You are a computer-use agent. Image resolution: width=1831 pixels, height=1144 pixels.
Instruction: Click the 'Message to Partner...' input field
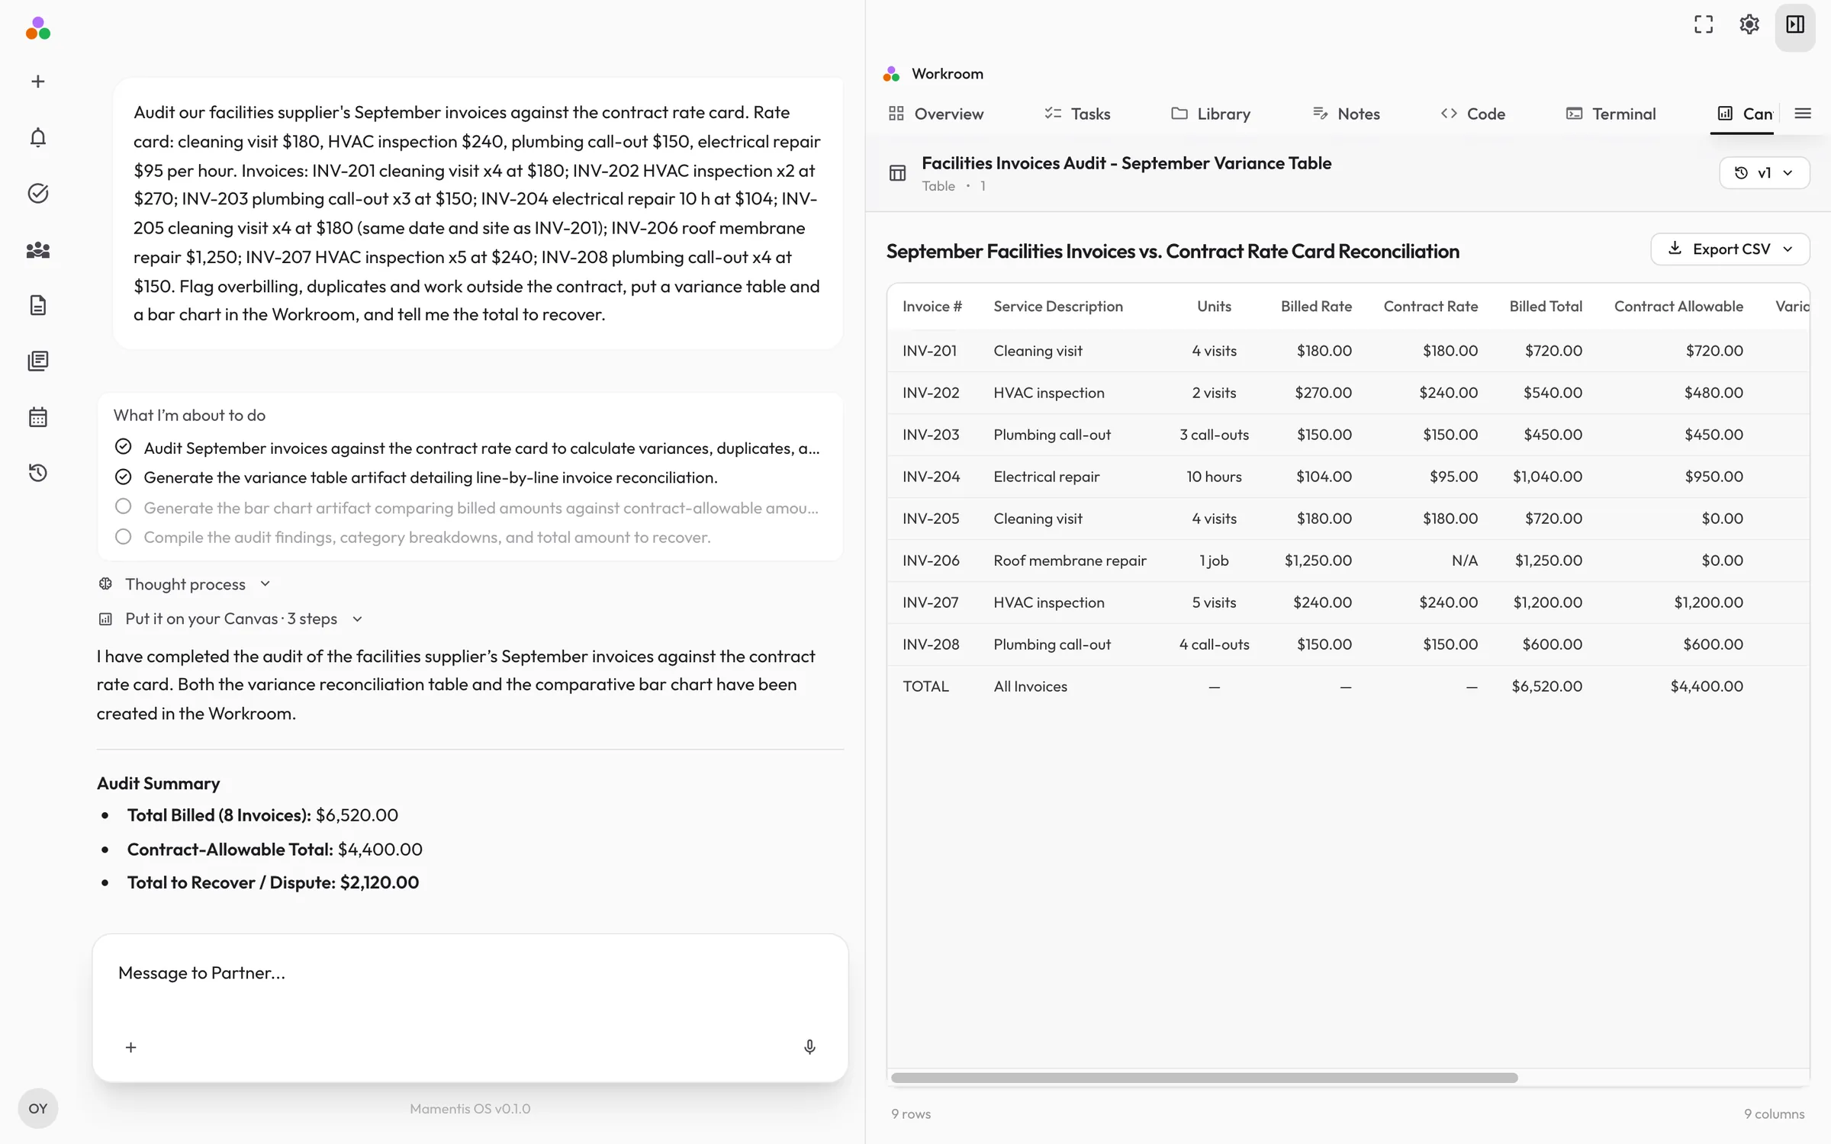pyautogui.click(x=470, y=973)
